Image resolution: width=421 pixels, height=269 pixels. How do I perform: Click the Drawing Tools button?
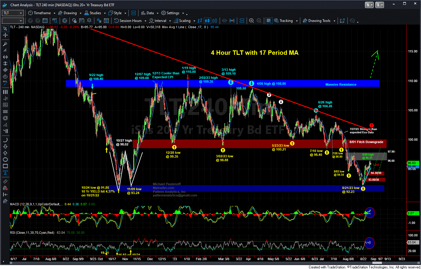tap(317, 21)
